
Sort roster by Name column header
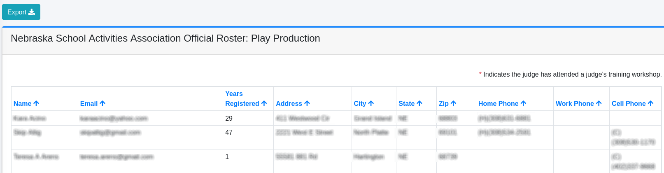pos(22,104)
